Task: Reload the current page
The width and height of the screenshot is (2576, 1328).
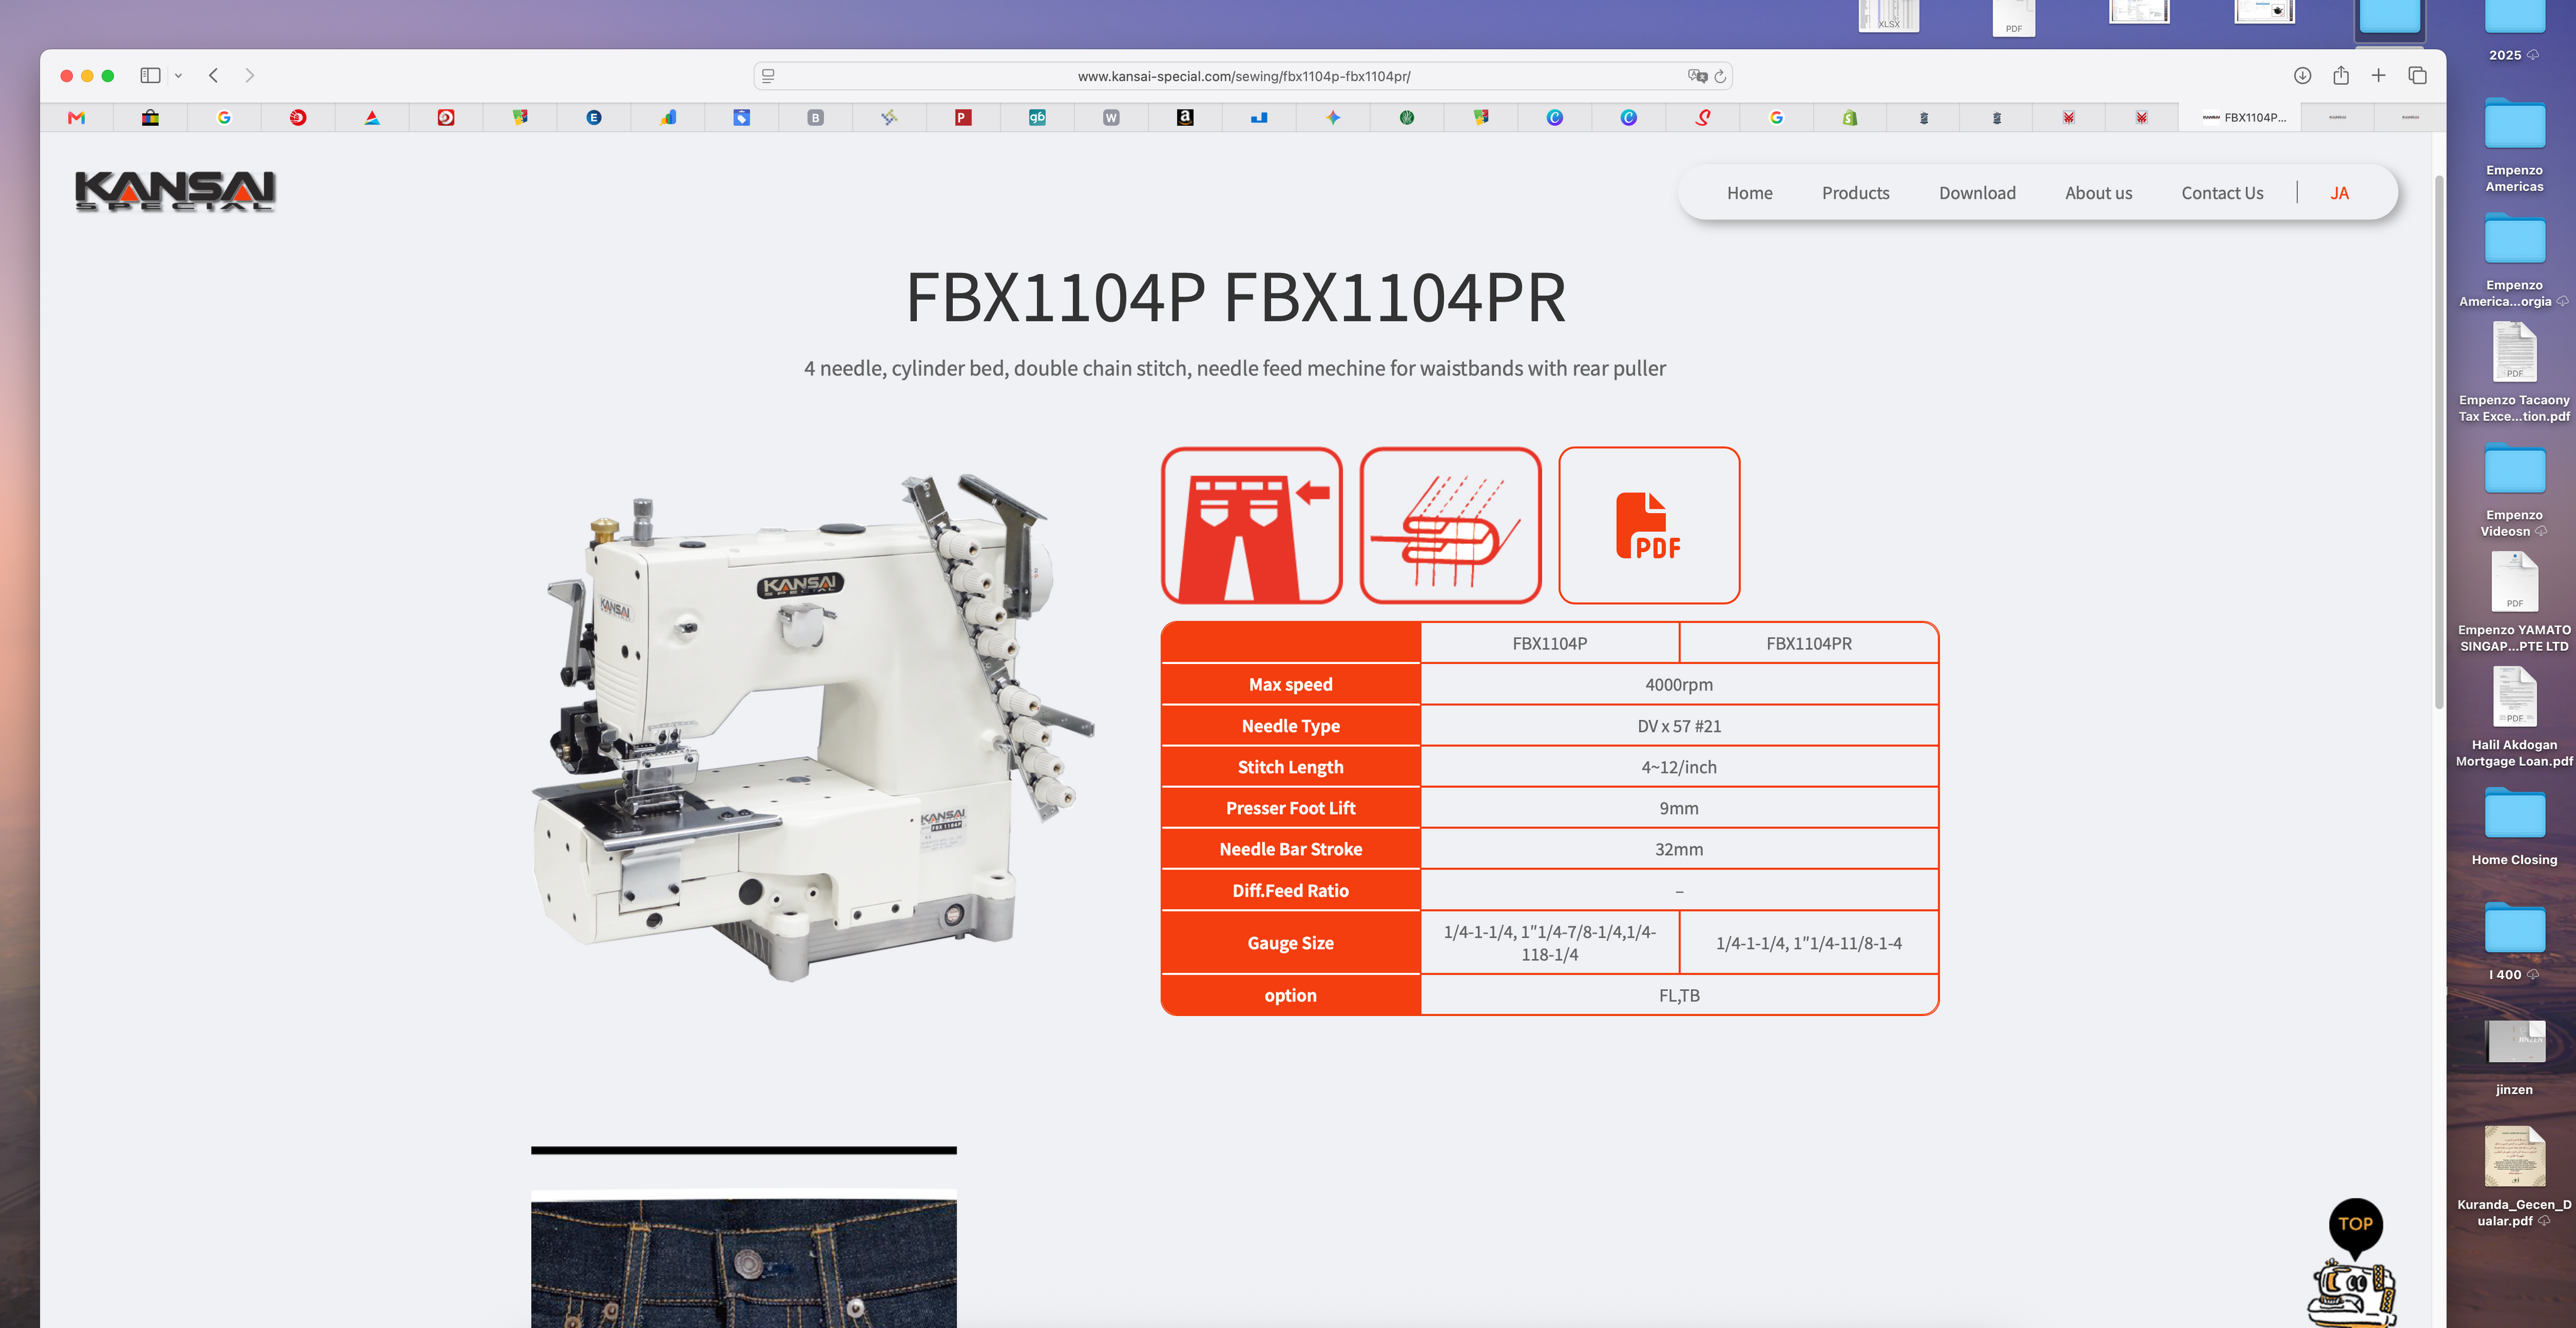Action: (1720, 76)
